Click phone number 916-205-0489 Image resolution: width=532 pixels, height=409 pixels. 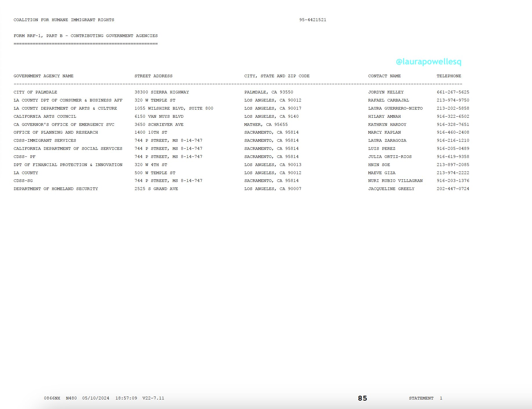click(453, 149)
